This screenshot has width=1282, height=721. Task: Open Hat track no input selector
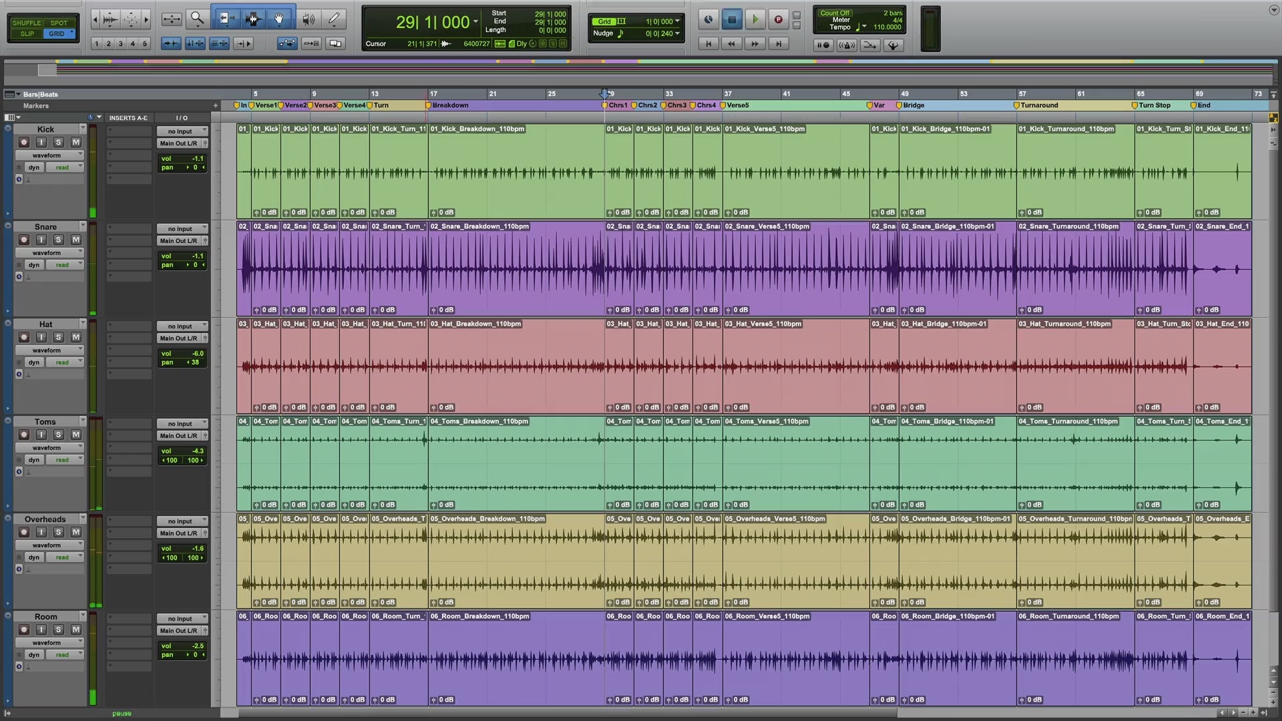(182, 326)
